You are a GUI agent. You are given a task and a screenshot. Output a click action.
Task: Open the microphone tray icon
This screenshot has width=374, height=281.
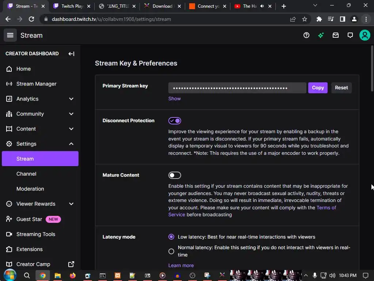click(x=315, y=276)
